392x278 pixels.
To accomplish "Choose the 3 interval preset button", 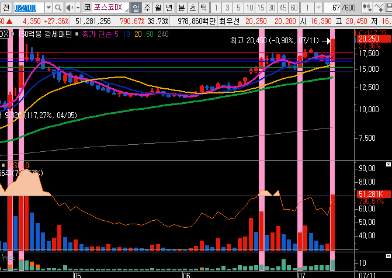I will [227, 8].
